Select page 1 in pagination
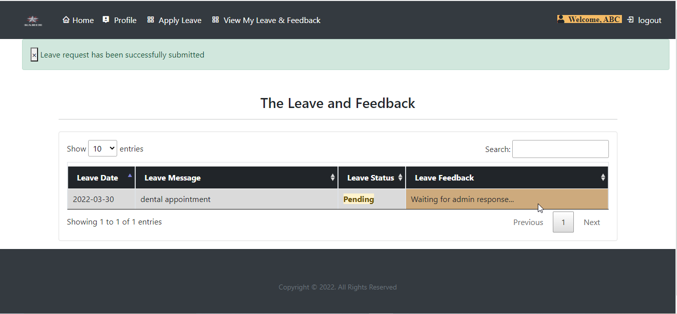Screen dimensions: 677x314 click(x=563, y=222)
